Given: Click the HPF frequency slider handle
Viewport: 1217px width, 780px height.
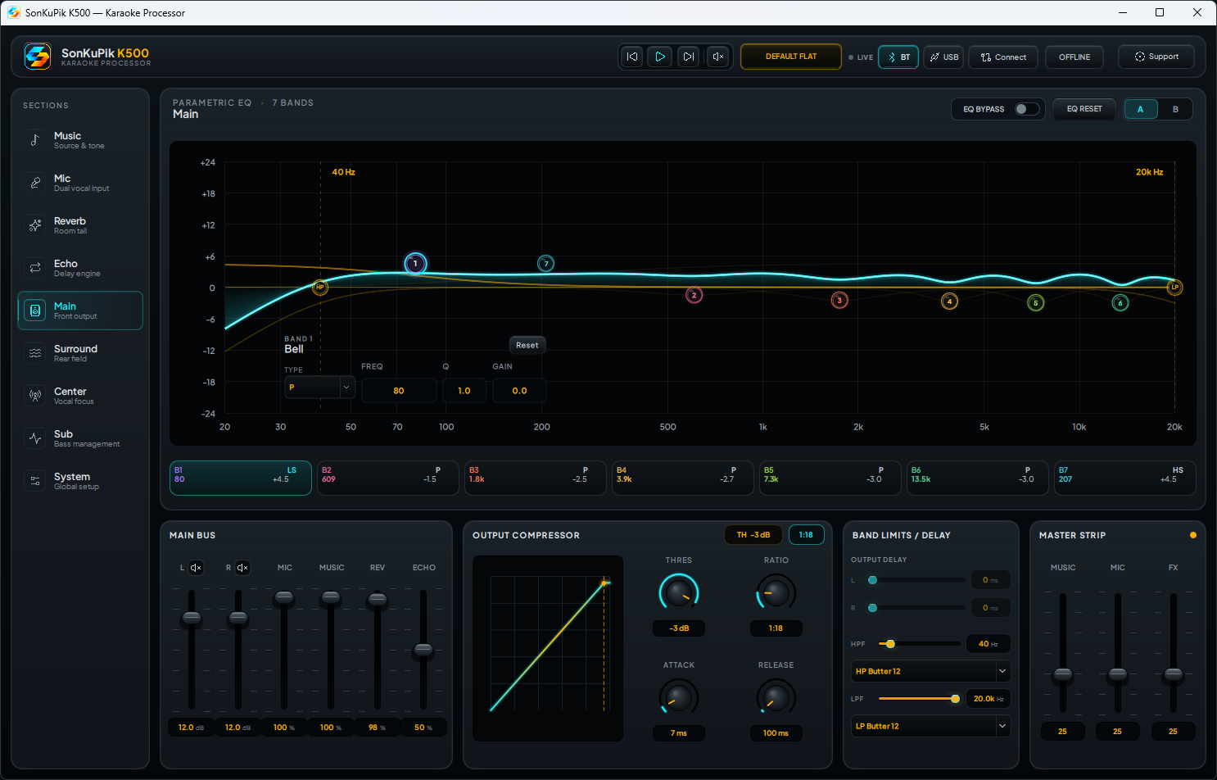Looking at the screenshot, I should click(x=890, y=644).
